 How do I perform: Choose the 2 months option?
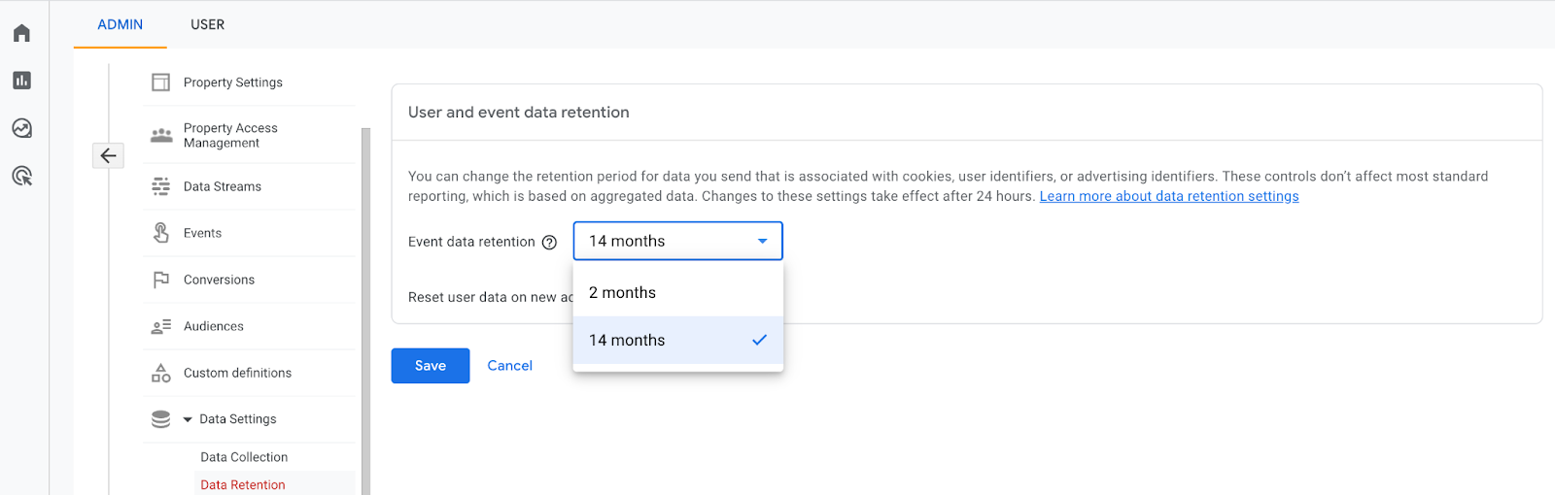(623, 293)
